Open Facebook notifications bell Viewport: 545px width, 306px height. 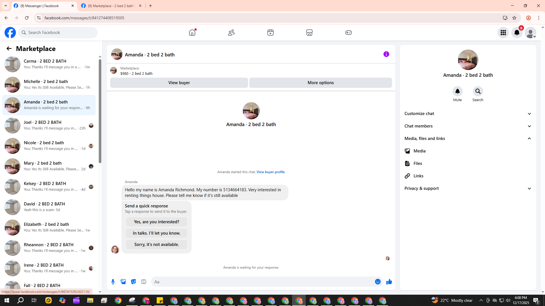click(x=517, y=33)
